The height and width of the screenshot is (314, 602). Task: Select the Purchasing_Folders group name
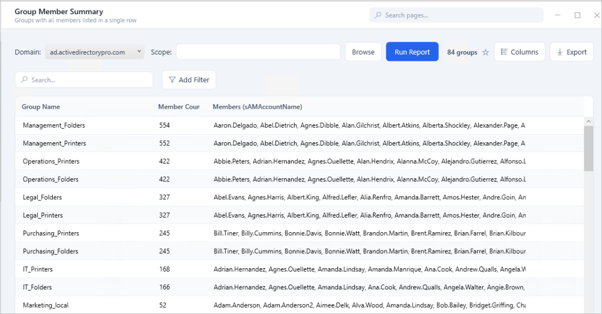[x=51, y=252]
